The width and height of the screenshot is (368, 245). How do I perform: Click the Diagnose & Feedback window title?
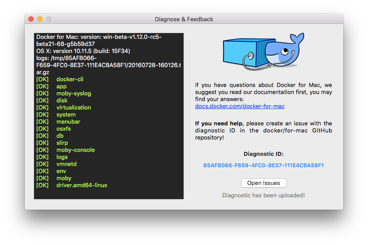pyautogui.click(x=184, y=19)
